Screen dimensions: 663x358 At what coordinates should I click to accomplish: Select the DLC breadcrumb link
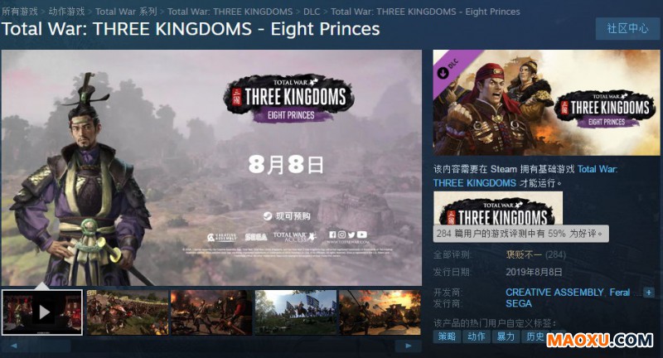coord(312,12)
